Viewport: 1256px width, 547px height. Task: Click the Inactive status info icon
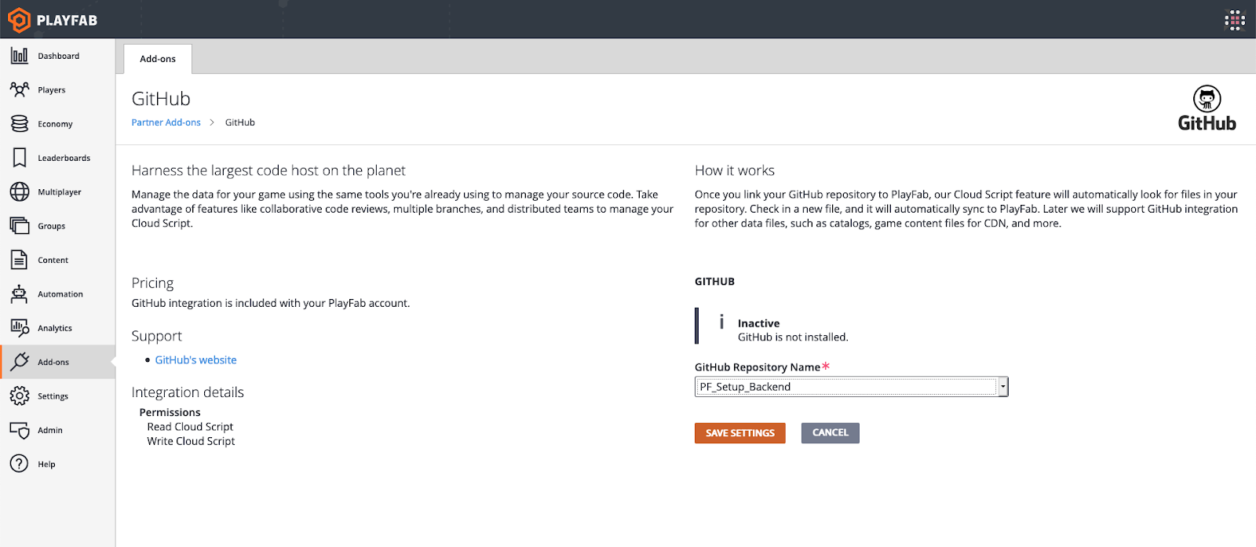coord(721,322)
